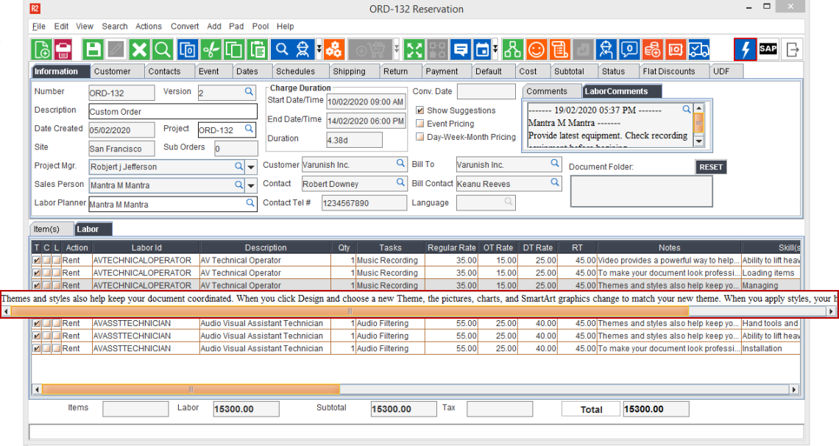The height and width of the screenshot is (446, 839).
Task: Enable the Event Pricing checkbox
Action: click(420, 124)
